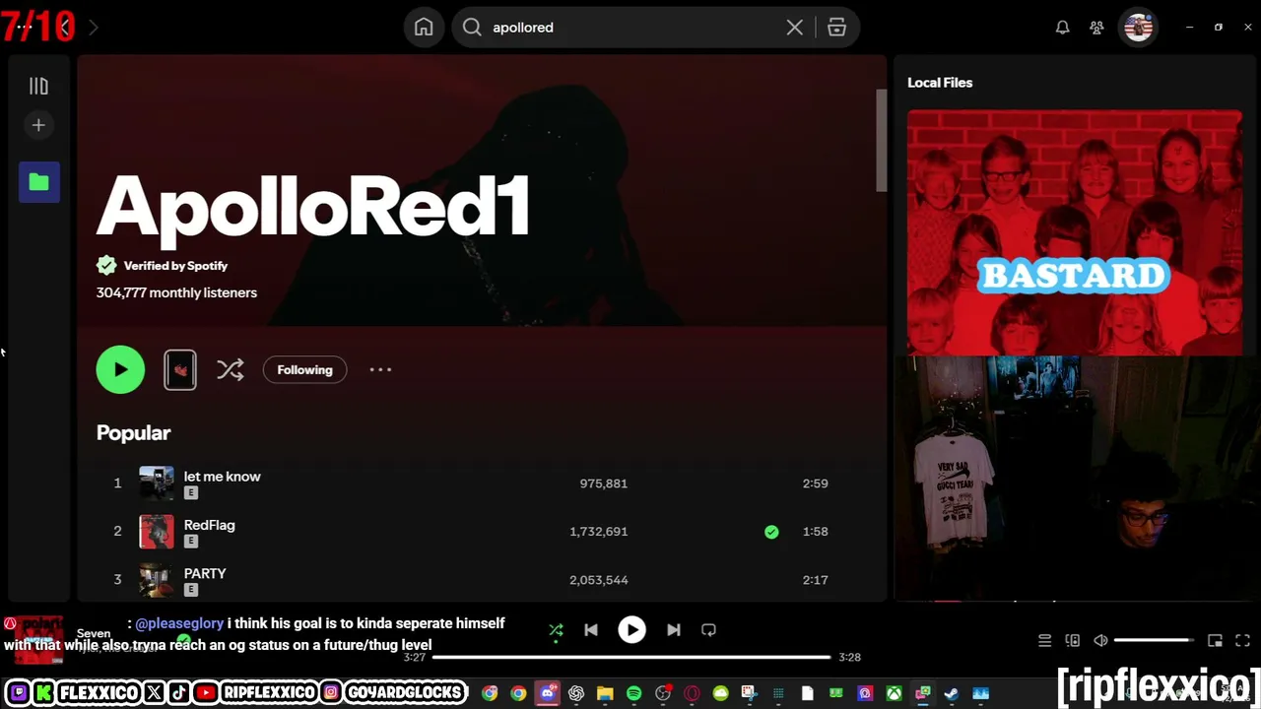Enter full screen player
This screenshot has height=709, width=1261.
point(1242,640)
